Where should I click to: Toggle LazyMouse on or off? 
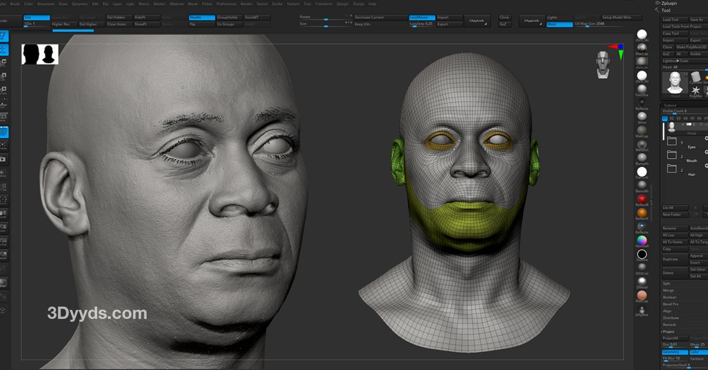click(421, 18)
